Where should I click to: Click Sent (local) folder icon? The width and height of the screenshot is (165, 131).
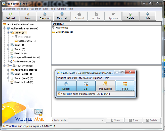click(x=12, y=74)
